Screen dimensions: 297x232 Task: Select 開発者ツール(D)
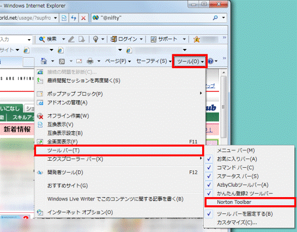[120, 173]
